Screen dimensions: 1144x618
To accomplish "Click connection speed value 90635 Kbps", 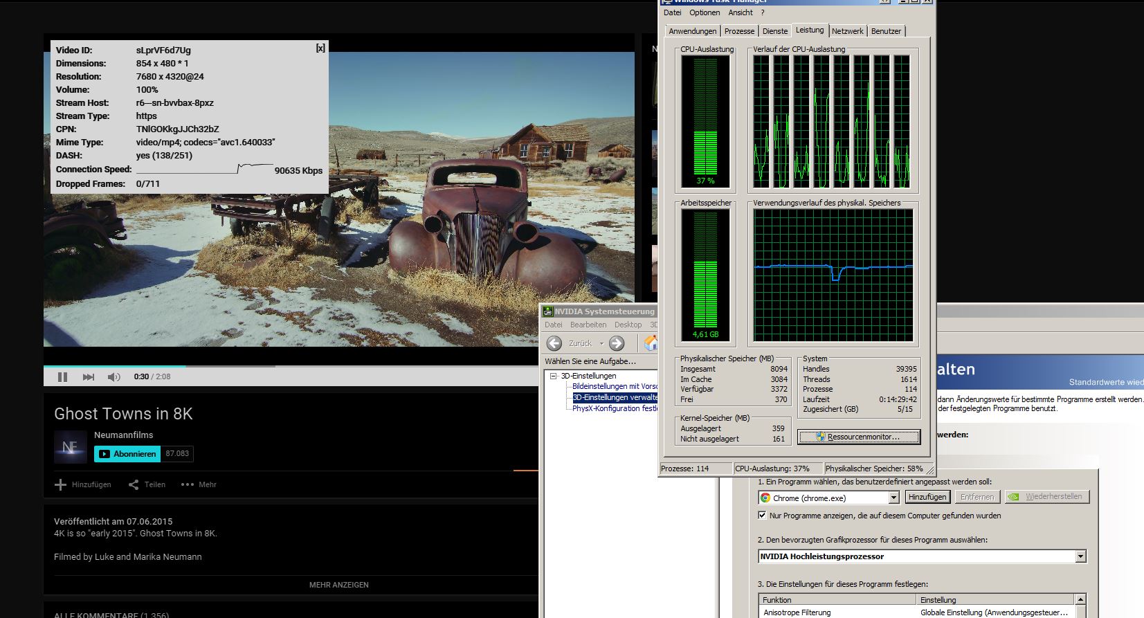I will click(x=298, y=170).
